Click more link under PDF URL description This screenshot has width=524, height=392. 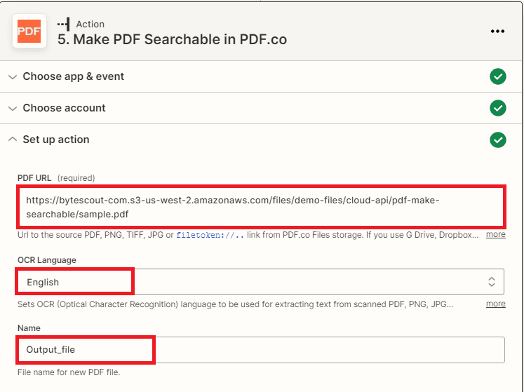[495, 234]
